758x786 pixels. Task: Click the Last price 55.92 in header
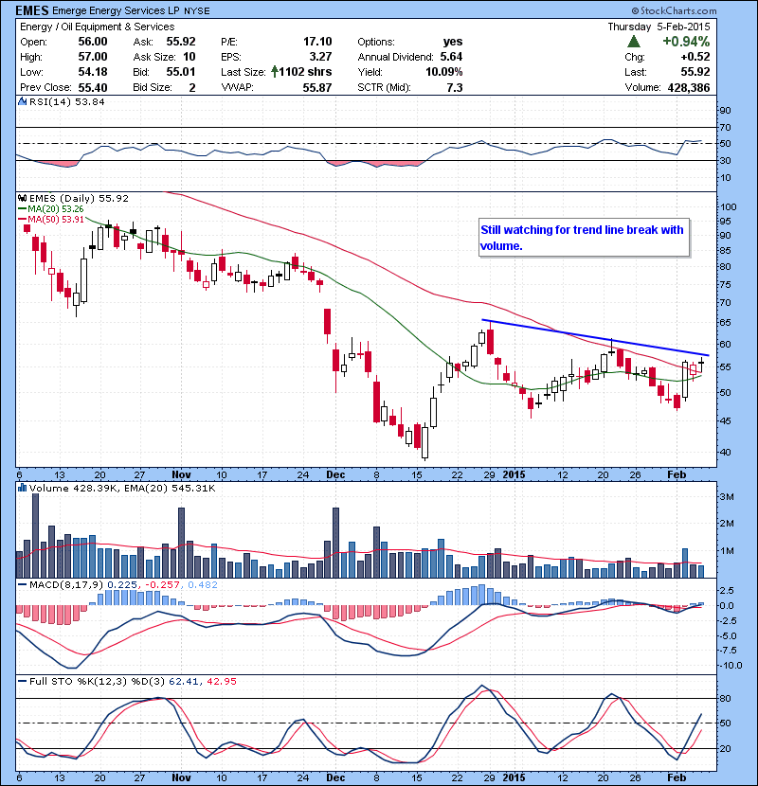click(x=695, y=72)
